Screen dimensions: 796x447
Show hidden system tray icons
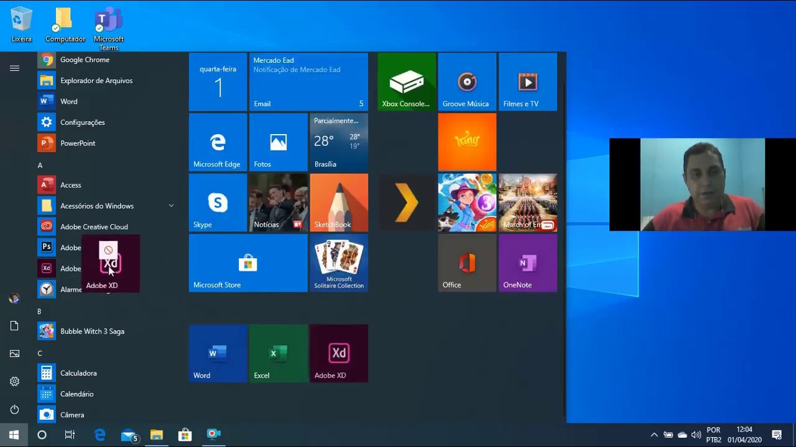pos(654,435)
